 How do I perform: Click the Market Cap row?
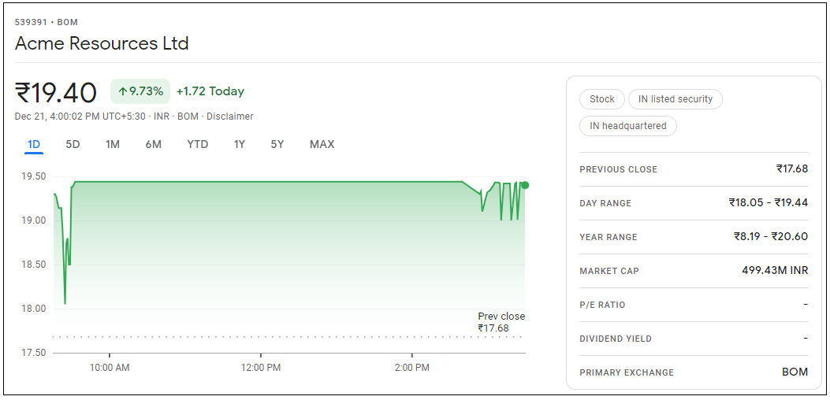693,271
